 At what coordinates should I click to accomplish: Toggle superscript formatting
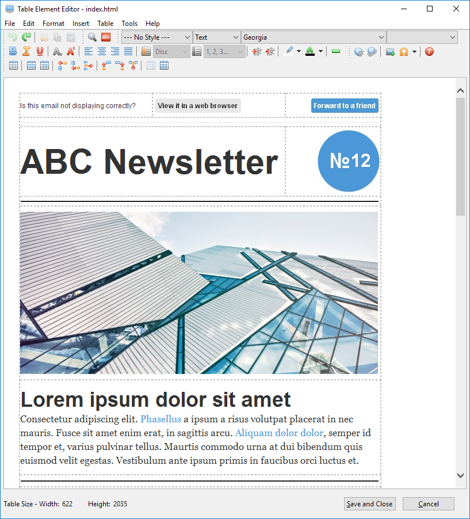(71, 51)
